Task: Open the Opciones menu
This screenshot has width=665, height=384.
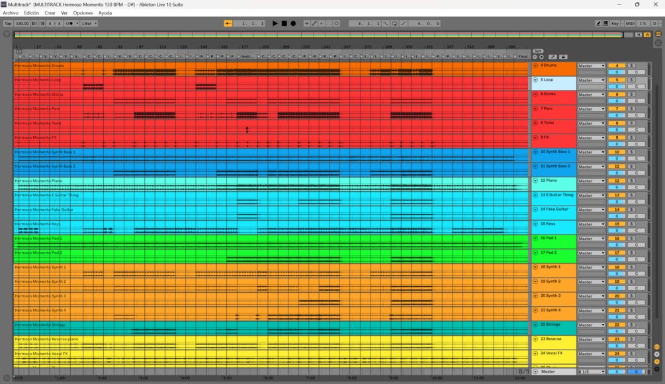Action: [x=83, y=13]
